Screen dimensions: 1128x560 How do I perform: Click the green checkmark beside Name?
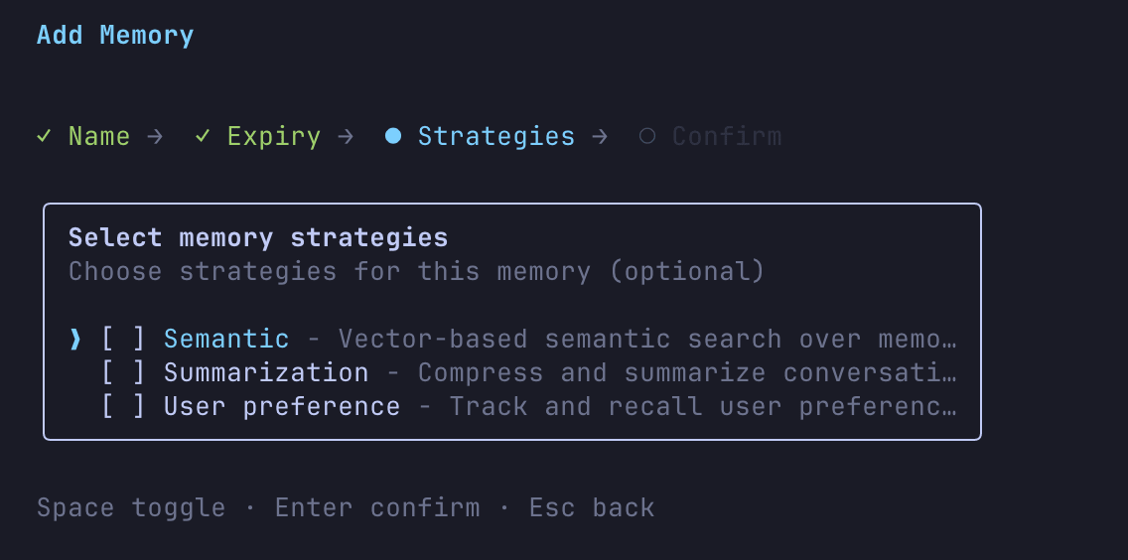click(x=44, y=136)
